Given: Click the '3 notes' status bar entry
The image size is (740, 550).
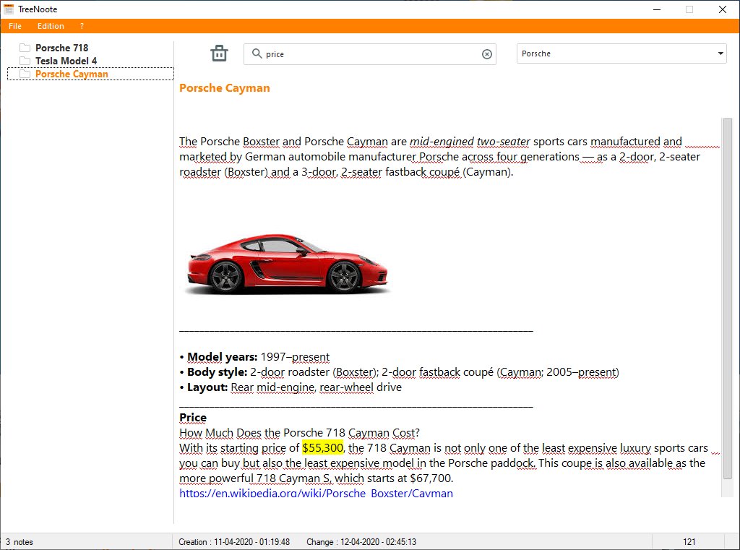Looking at the screenshot, I should [x=20, y=542].
